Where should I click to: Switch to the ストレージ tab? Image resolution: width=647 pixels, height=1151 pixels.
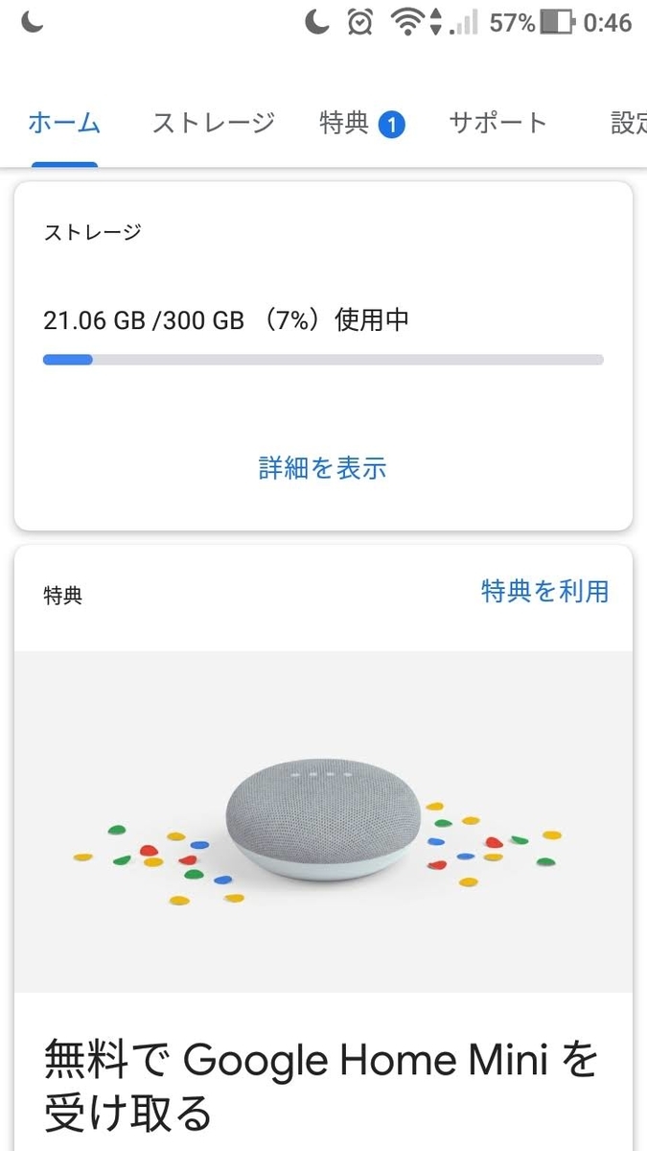212,122
